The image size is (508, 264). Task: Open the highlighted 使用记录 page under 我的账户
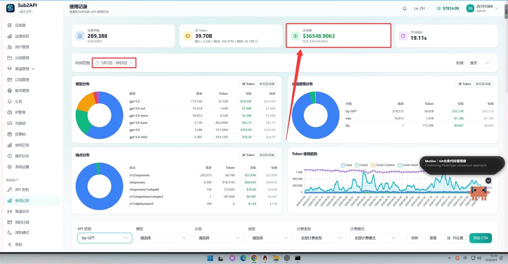(x=32, y=201)
